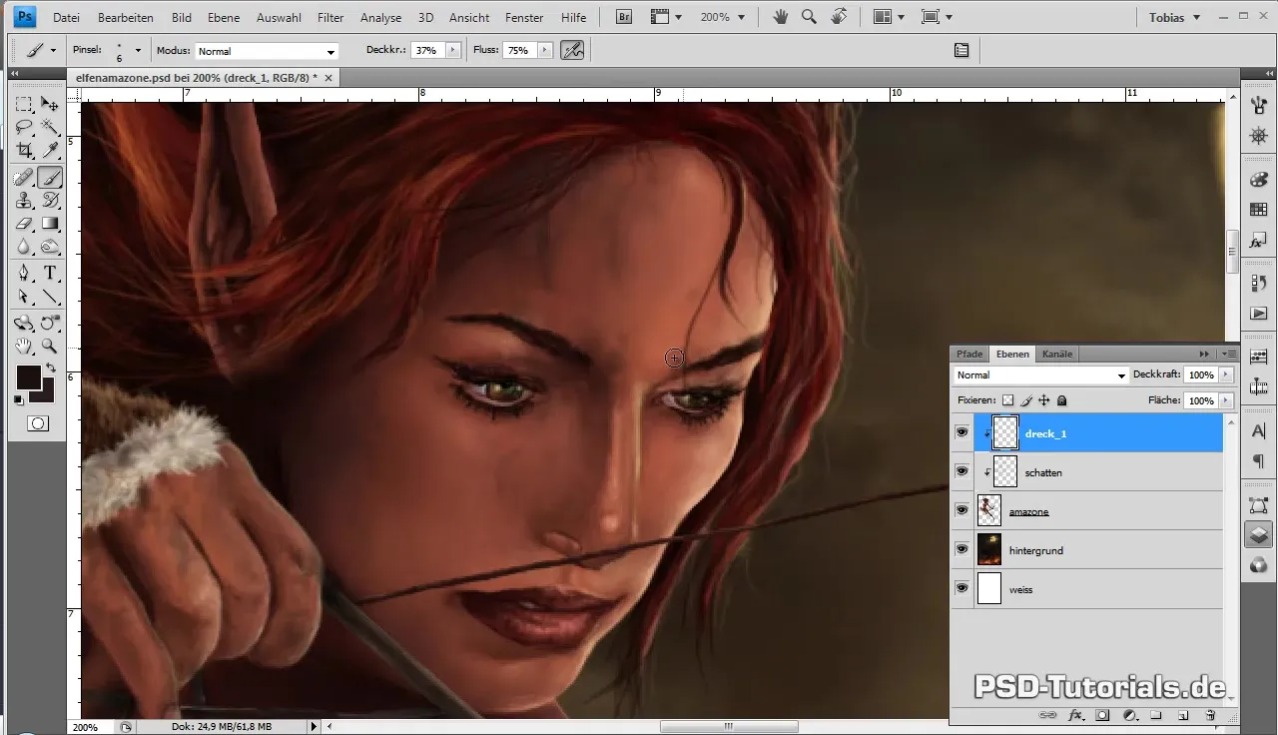Create a new layer
Viewport: 1278px width, 735px height.
[x=1183, y=715]
